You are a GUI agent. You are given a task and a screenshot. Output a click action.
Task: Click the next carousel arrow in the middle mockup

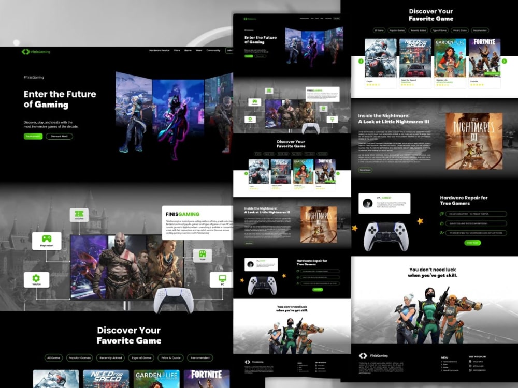coord(338,173)
